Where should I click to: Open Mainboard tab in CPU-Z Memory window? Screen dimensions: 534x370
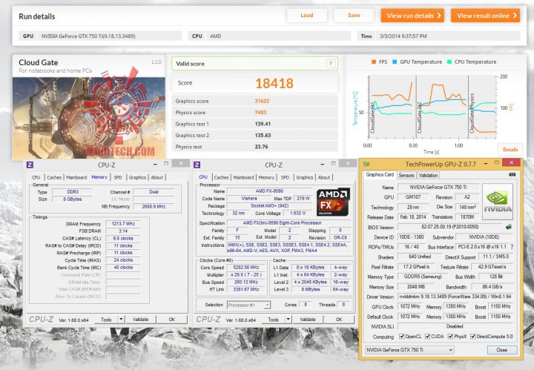pos(76,177)
